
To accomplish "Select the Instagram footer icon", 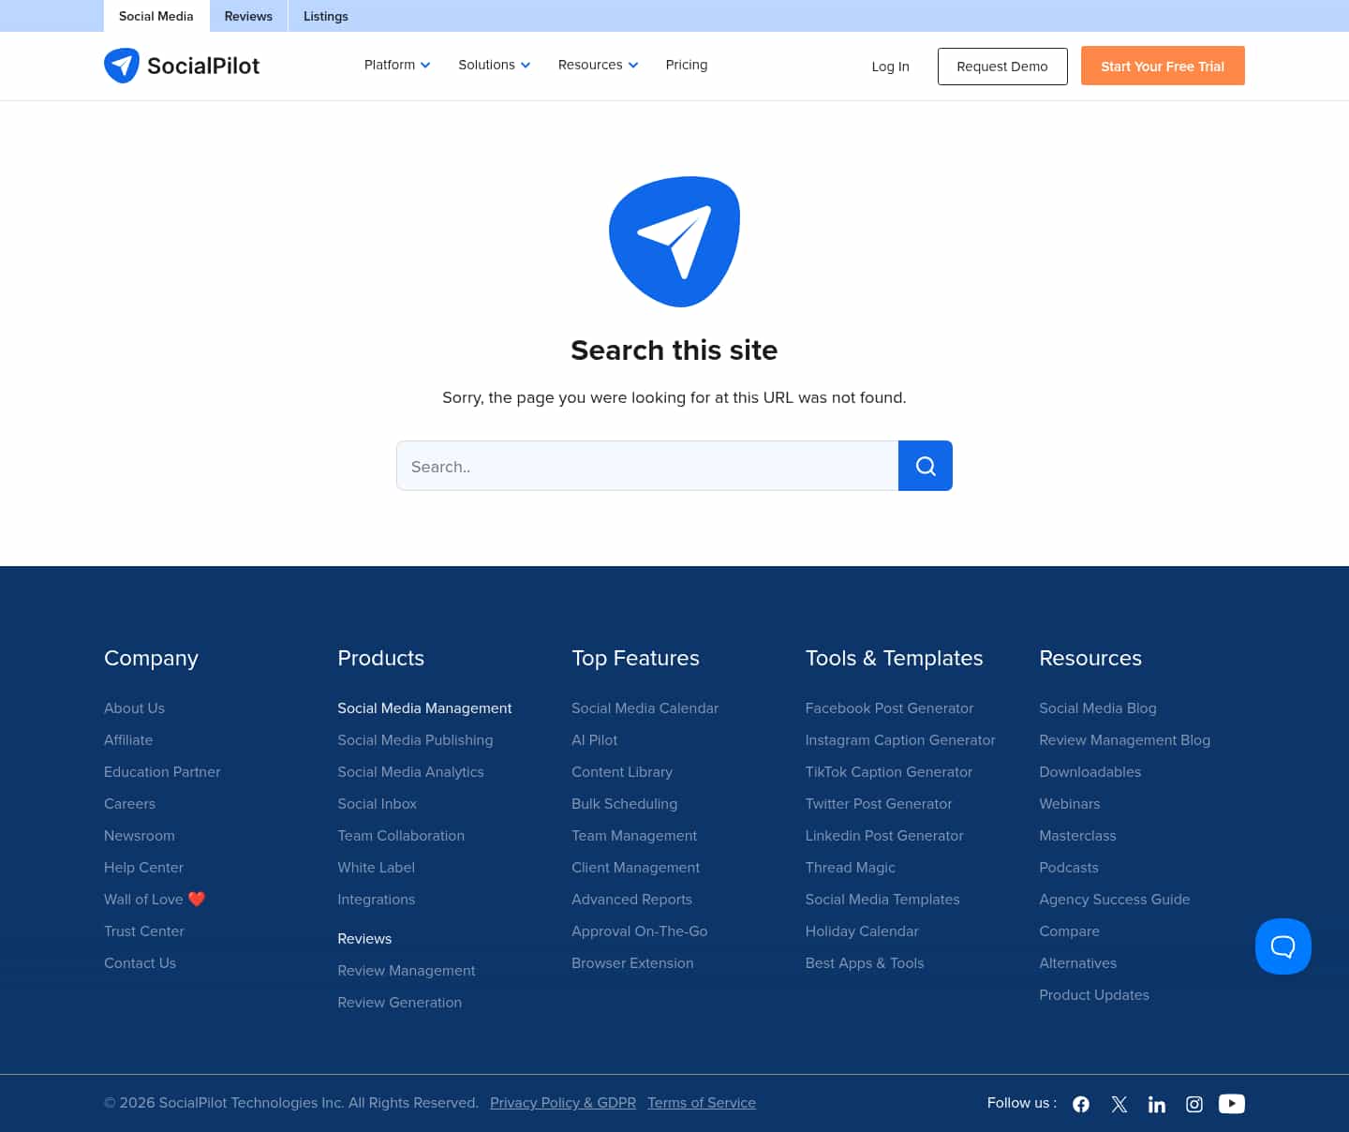I will 1193,1104.
